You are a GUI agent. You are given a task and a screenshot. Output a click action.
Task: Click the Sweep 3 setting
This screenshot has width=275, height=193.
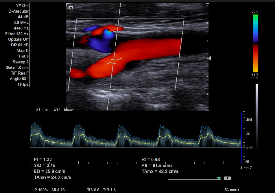coord(21,62)
